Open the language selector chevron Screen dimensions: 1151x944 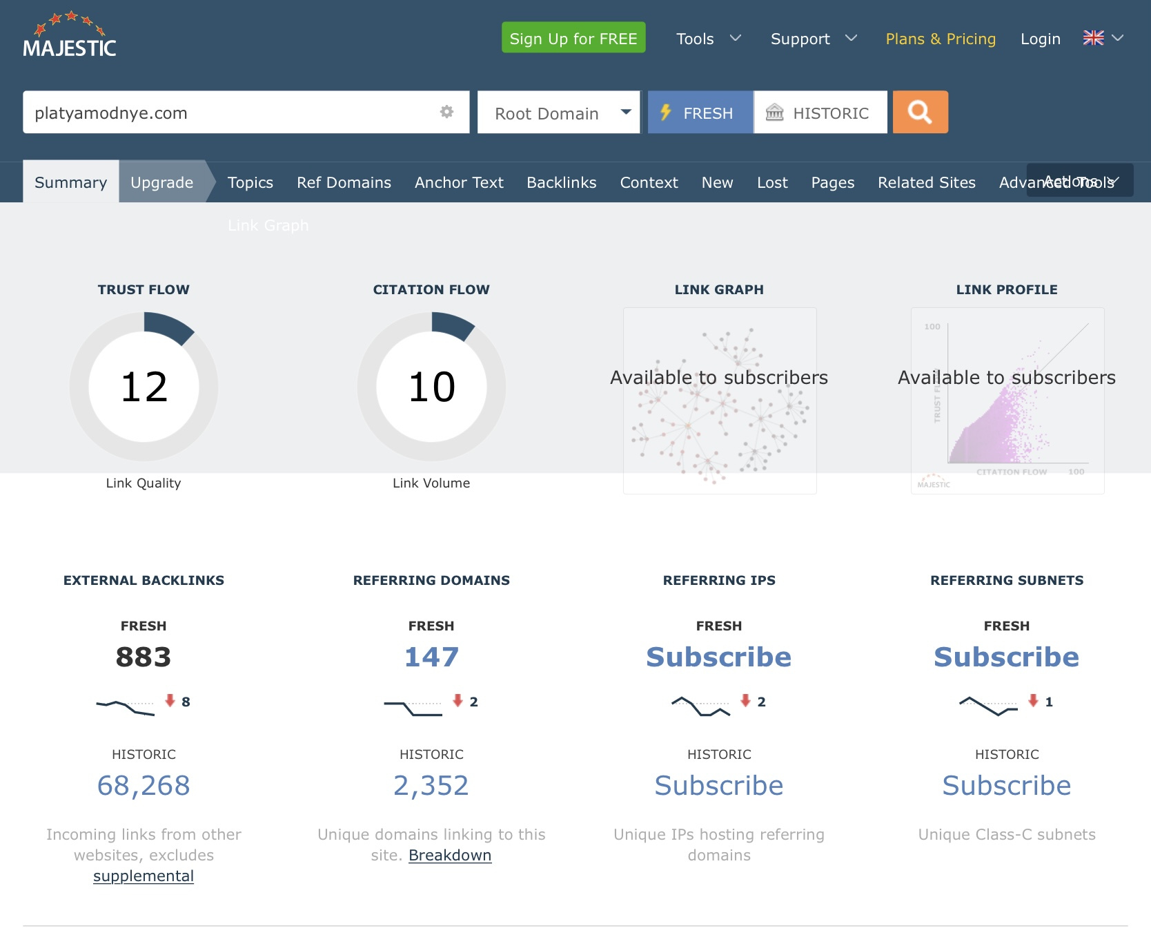(1118, 38)
